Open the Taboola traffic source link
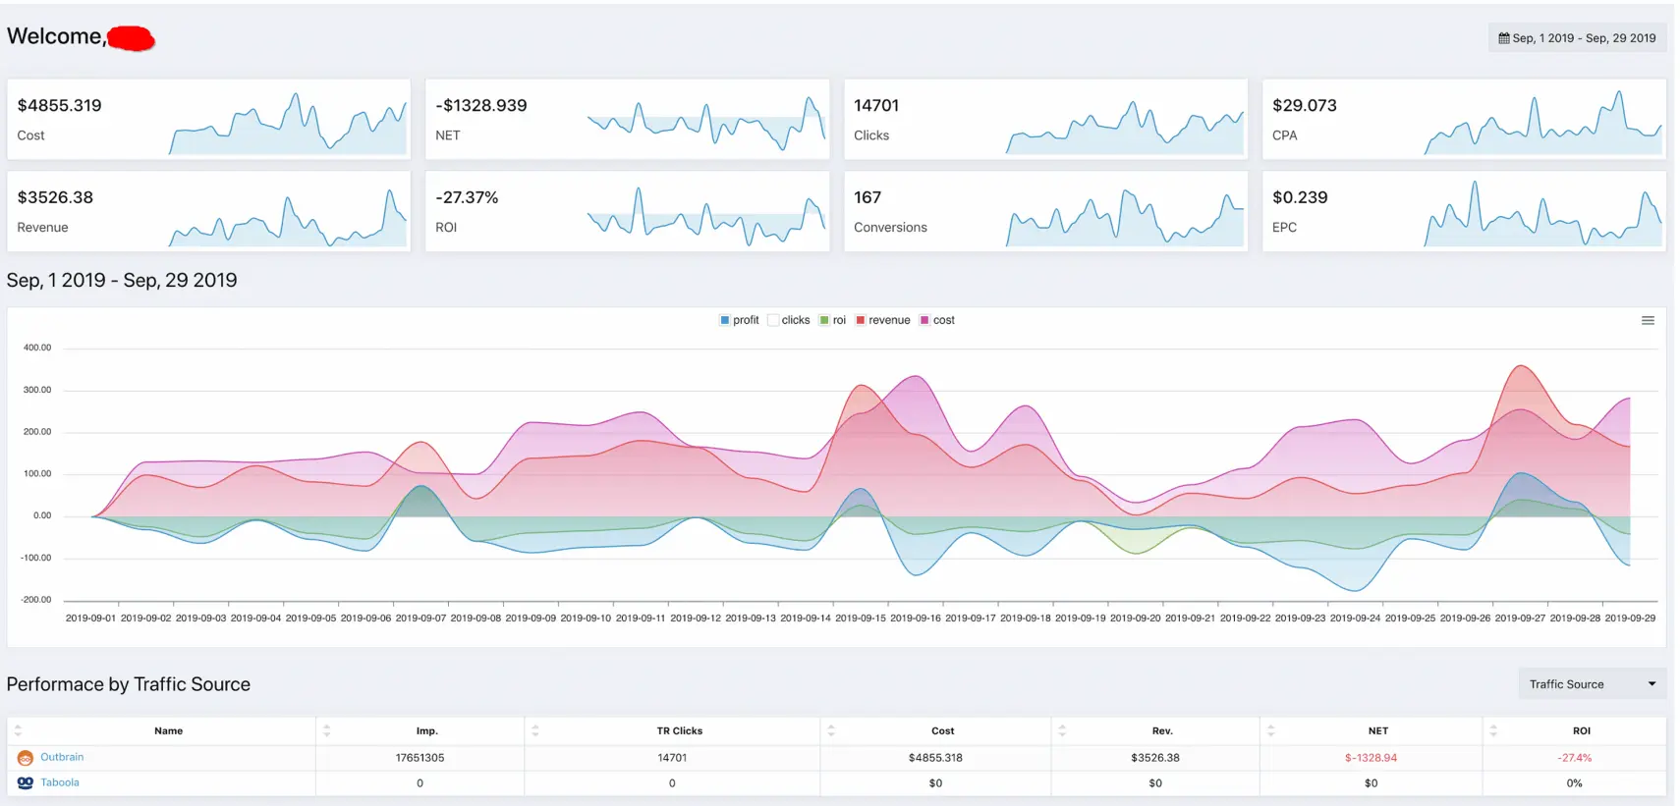Viewport: 1680px width, 806px height. tap(60, 782)
